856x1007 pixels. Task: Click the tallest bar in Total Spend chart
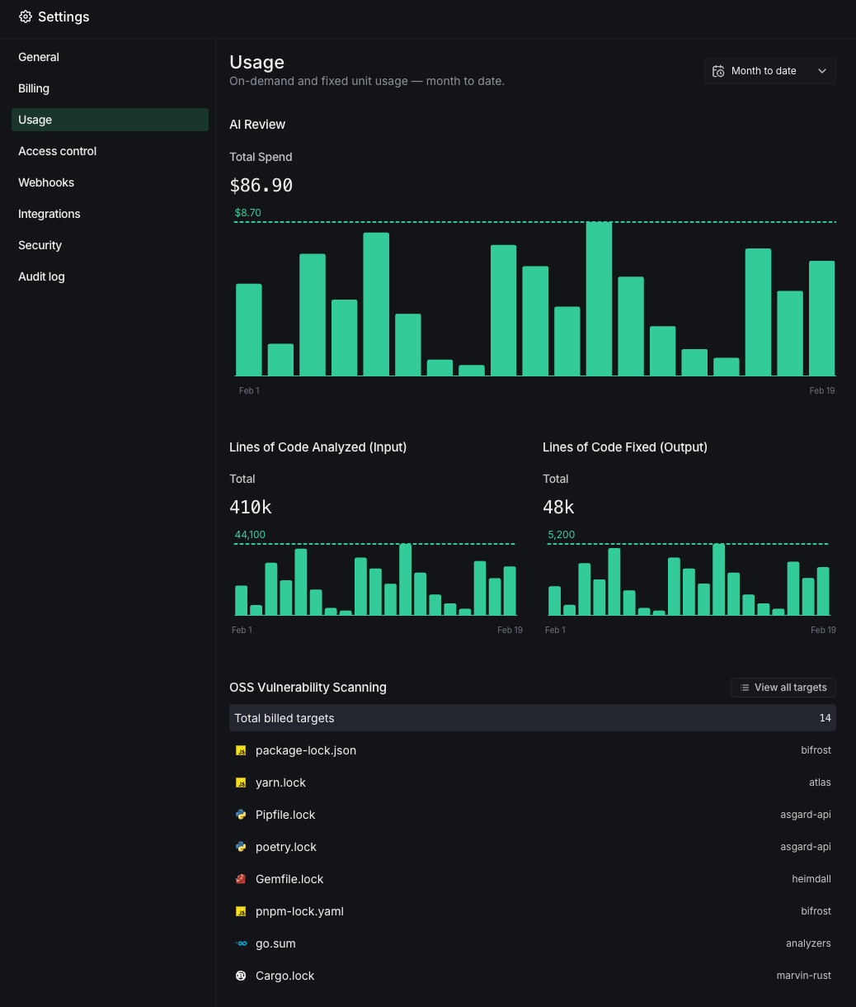click(x=599, y=299)
